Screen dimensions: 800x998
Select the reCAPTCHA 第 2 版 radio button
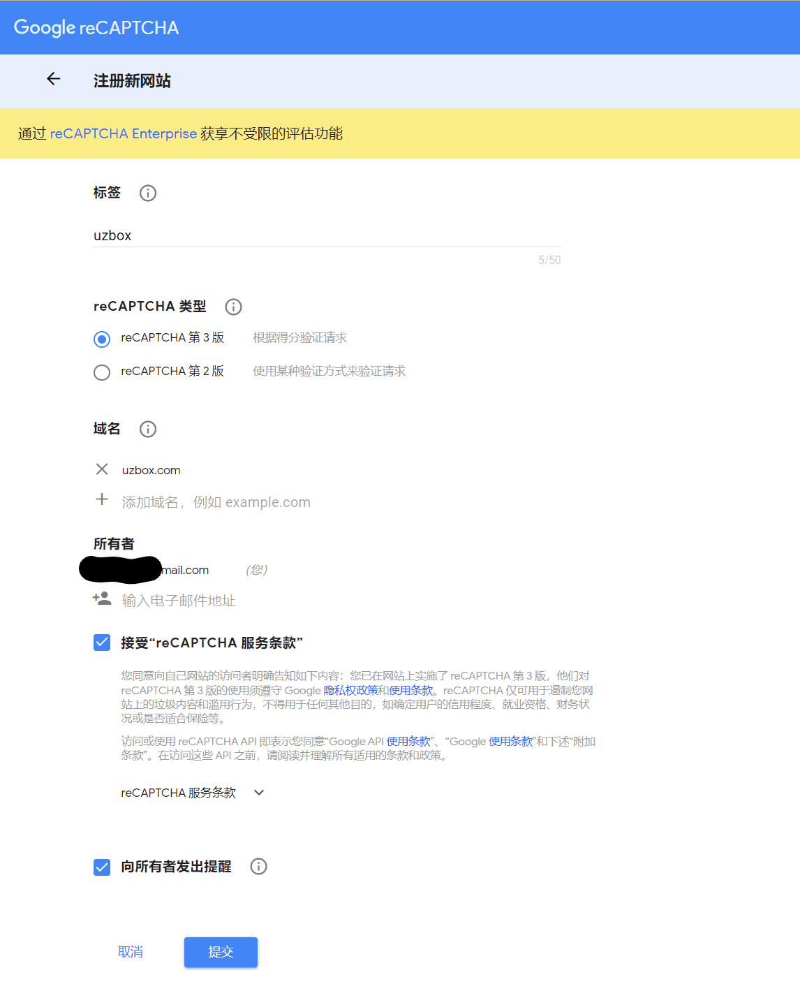click(102, 372)
